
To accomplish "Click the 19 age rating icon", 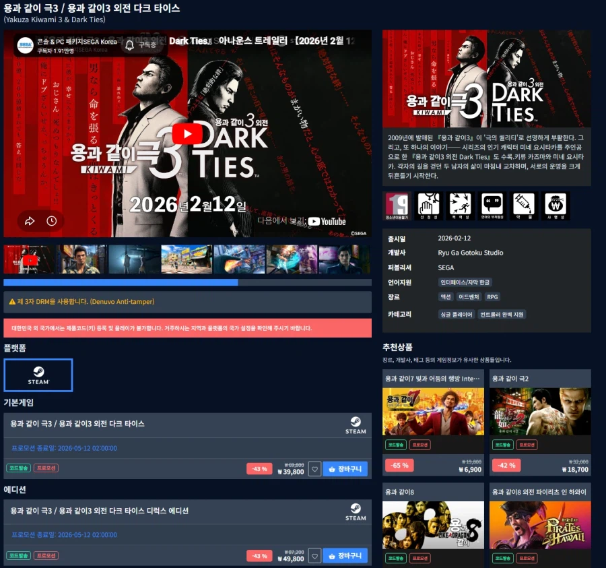I will (397, 205).
